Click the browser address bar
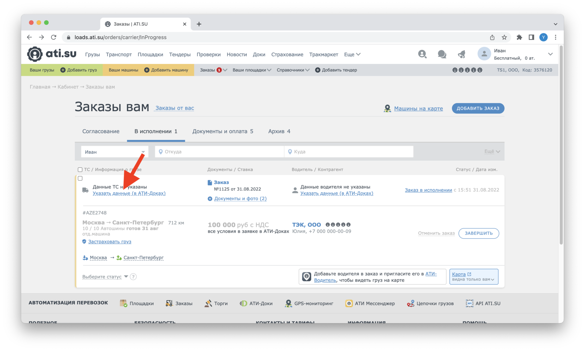The image size is (585, 351). 275,37
